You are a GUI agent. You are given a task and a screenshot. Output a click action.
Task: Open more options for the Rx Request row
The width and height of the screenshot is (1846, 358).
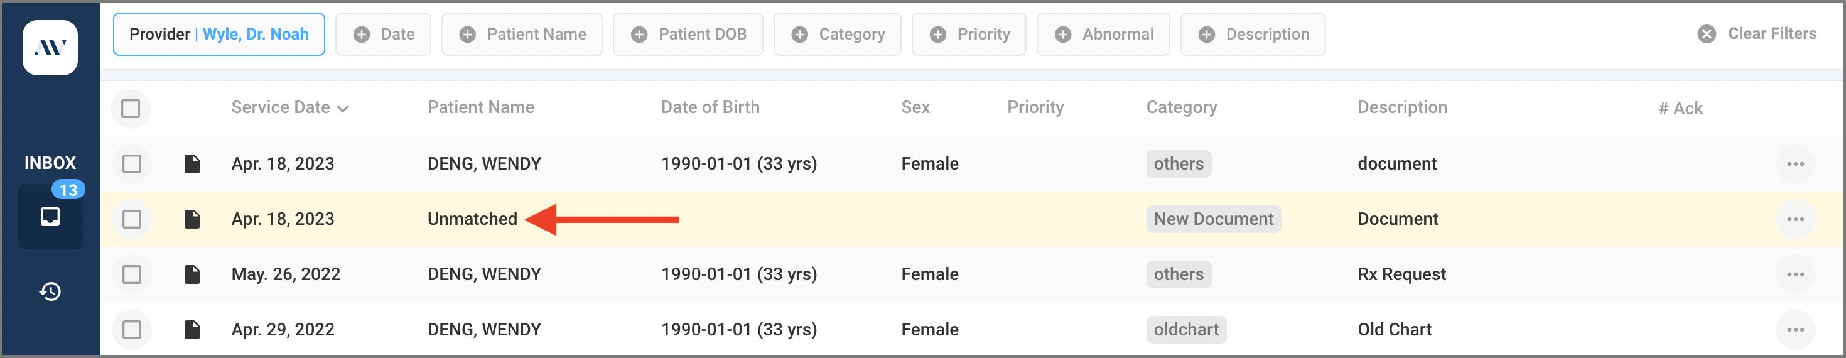(1795, 274)
